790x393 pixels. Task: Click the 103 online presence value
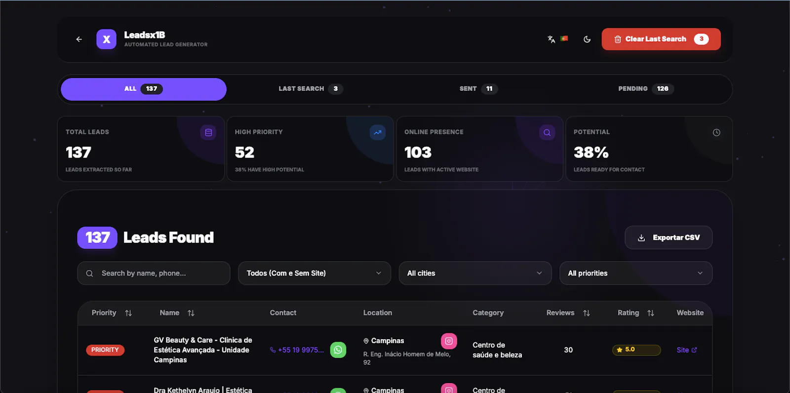(418, 153)
